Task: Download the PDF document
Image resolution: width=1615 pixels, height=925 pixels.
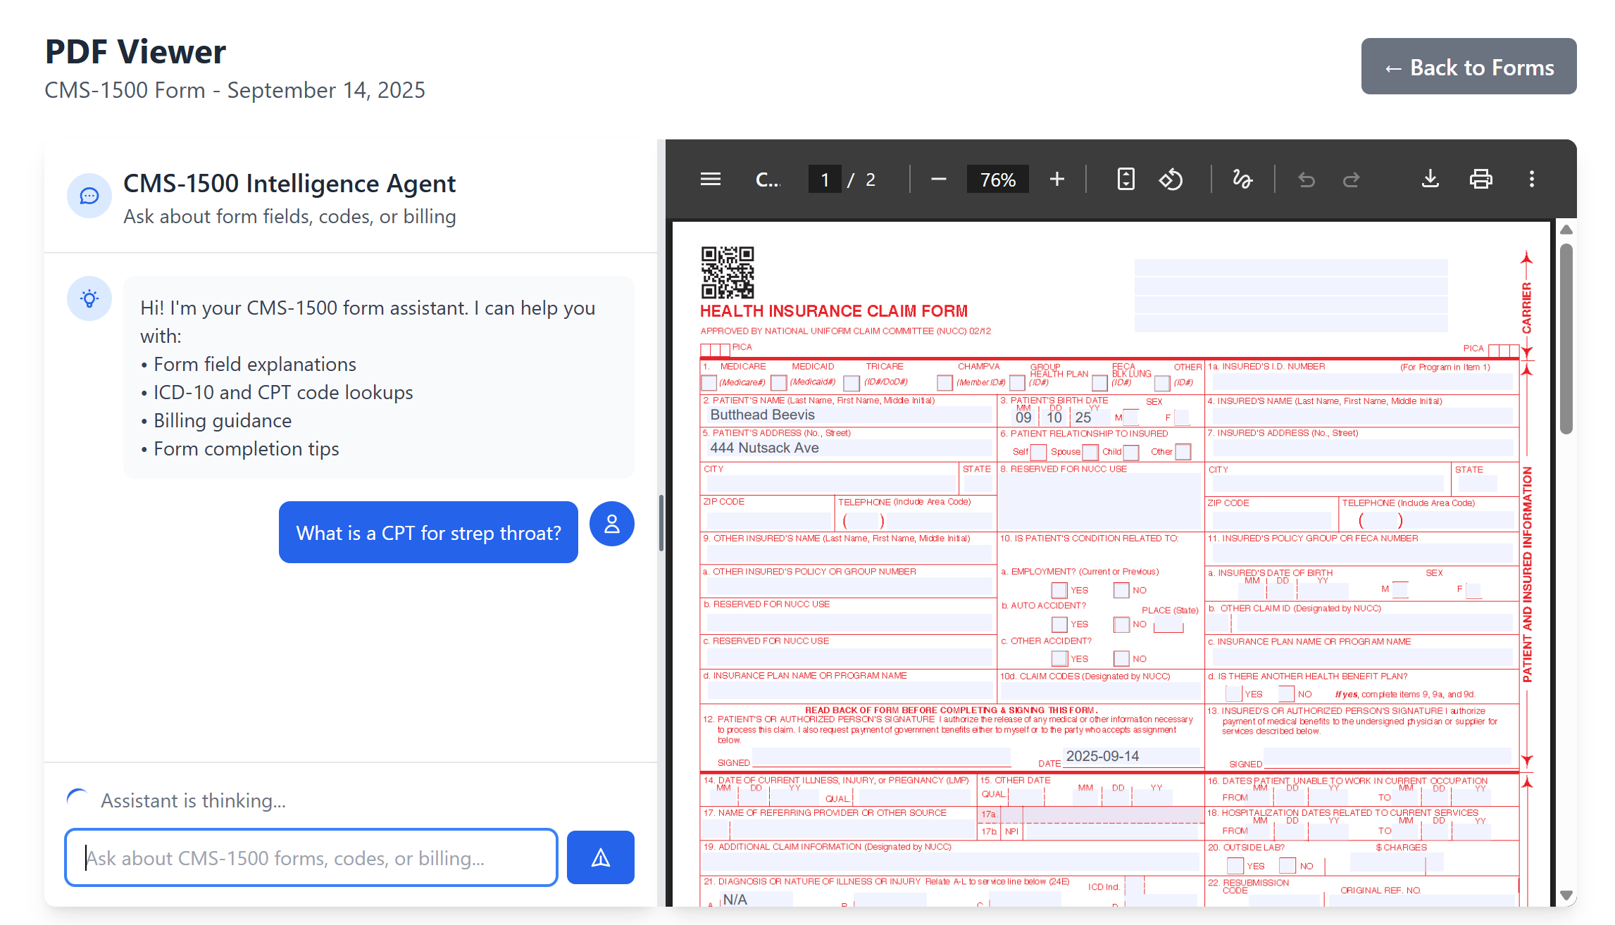Action: [x=1430, y=180]
